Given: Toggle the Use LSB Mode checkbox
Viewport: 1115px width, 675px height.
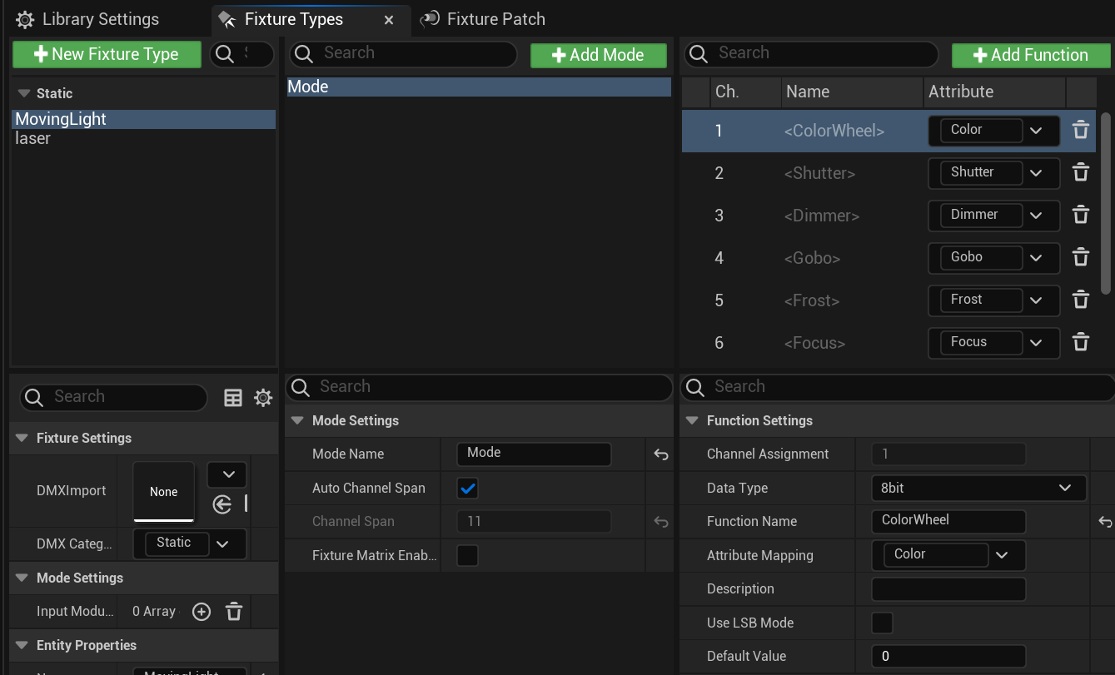Looking at the screenshot, I should (x=882, y=623).
